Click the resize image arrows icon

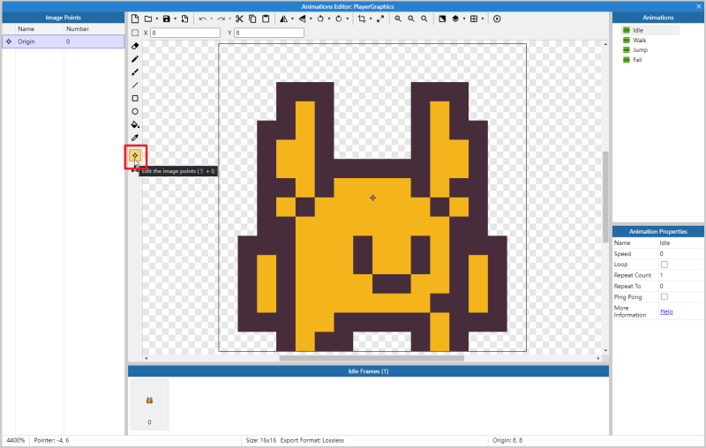coord(380,19)
